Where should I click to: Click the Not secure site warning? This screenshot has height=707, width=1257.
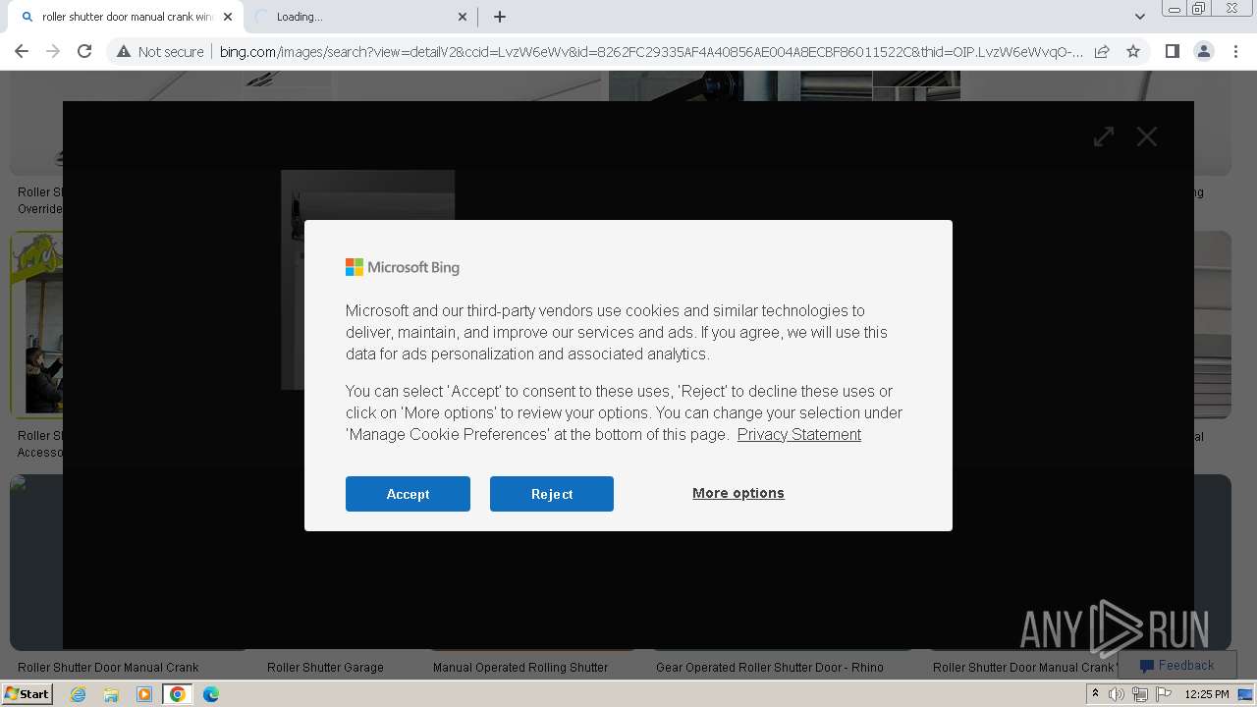tap(160, 52)
